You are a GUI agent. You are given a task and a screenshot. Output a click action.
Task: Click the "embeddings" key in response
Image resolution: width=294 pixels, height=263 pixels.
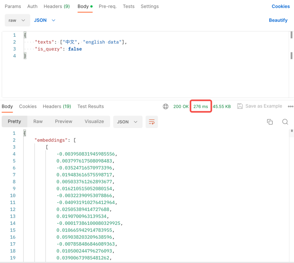(51, 140)
